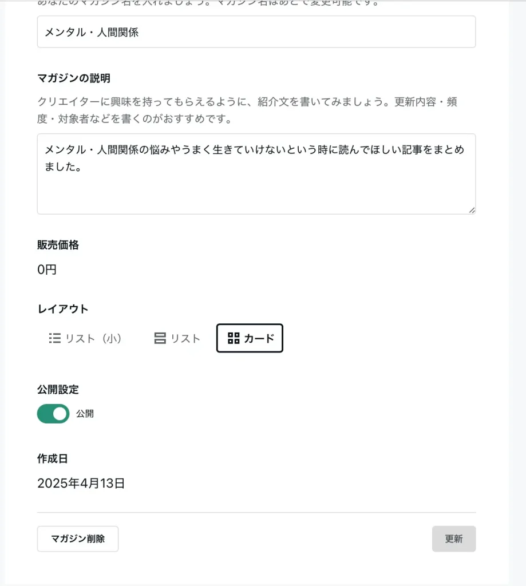Select the リスト layout option label
Viewport: 526px width, 586px height.
click(x=185, y=339)
